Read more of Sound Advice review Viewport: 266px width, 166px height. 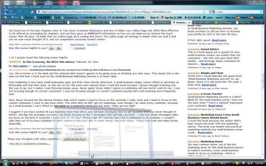(x=208, y=64)
